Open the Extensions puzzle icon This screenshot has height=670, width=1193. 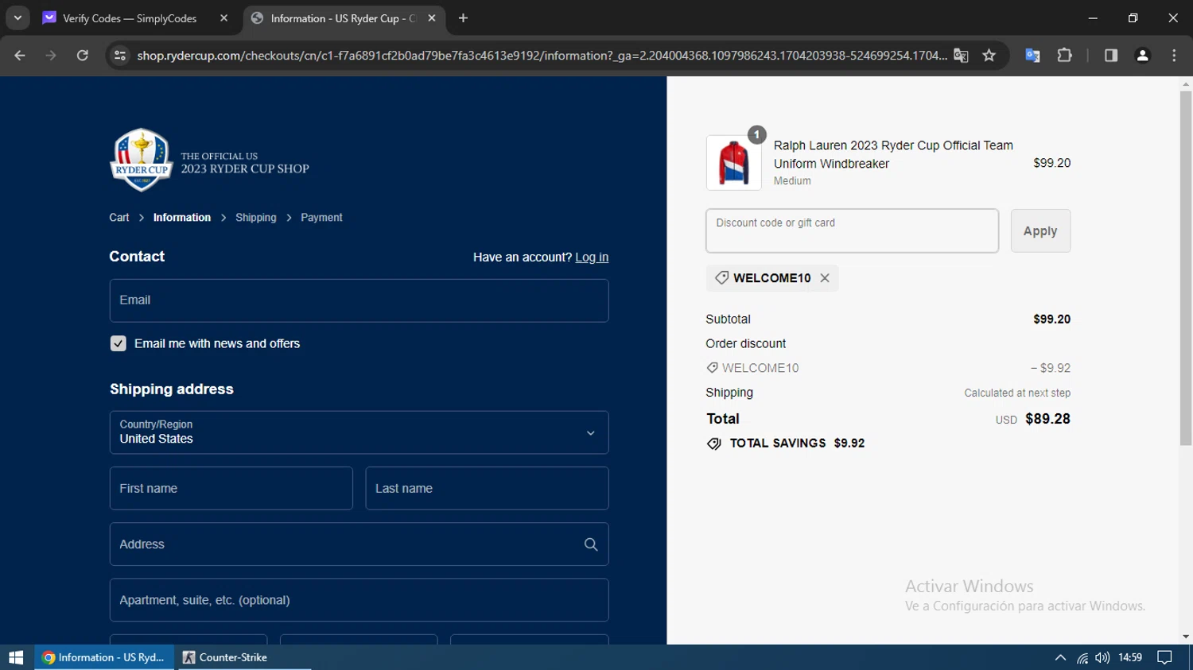click(x=1064, y=55)
